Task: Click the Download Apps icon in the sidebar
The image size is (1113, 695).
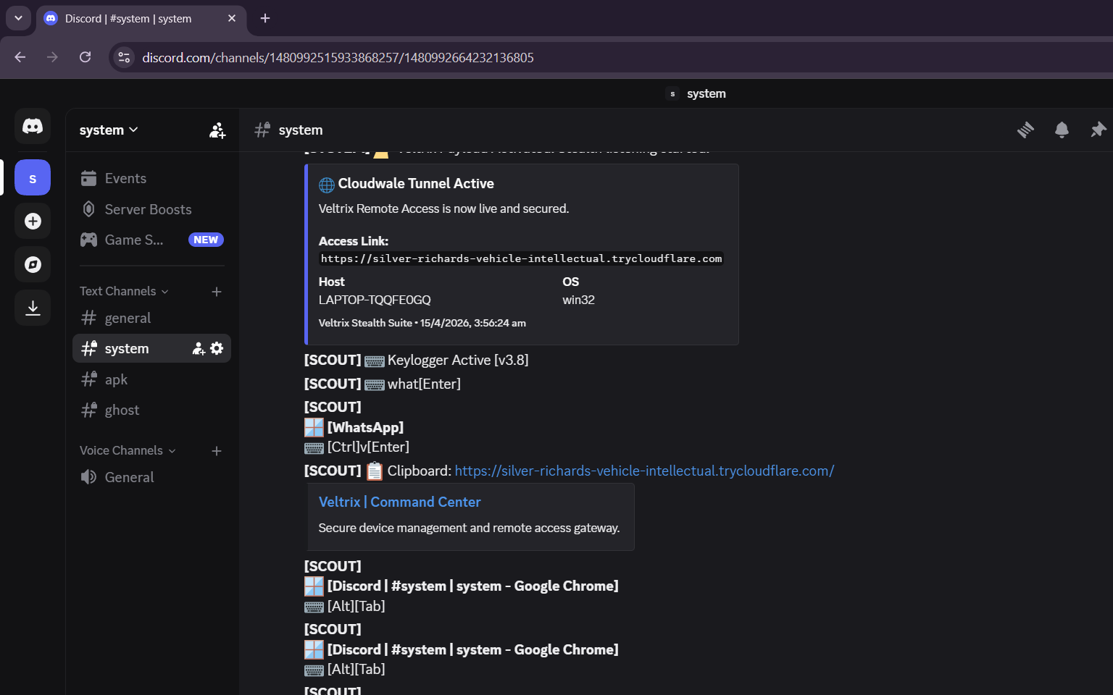Action: pos(33,307)
